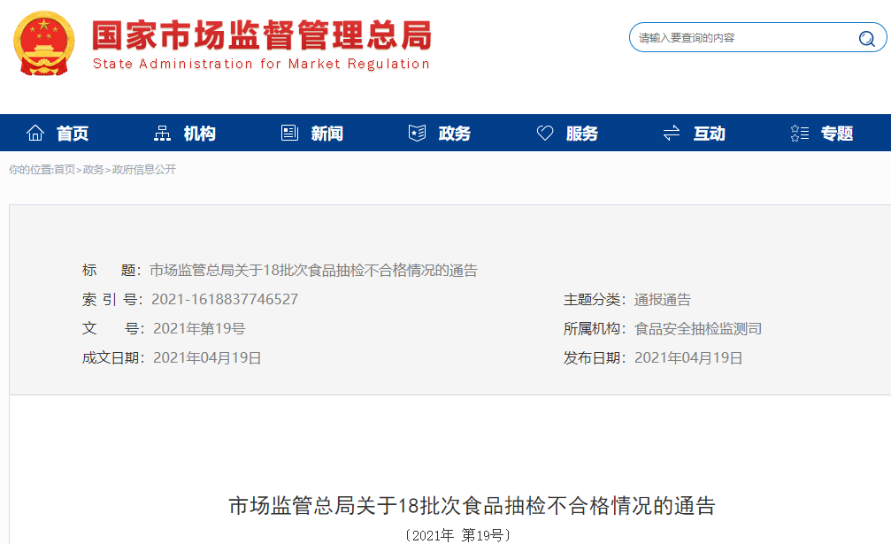Open the 机构 navigation menu item
891x544 pixels.
click(199, 134)
